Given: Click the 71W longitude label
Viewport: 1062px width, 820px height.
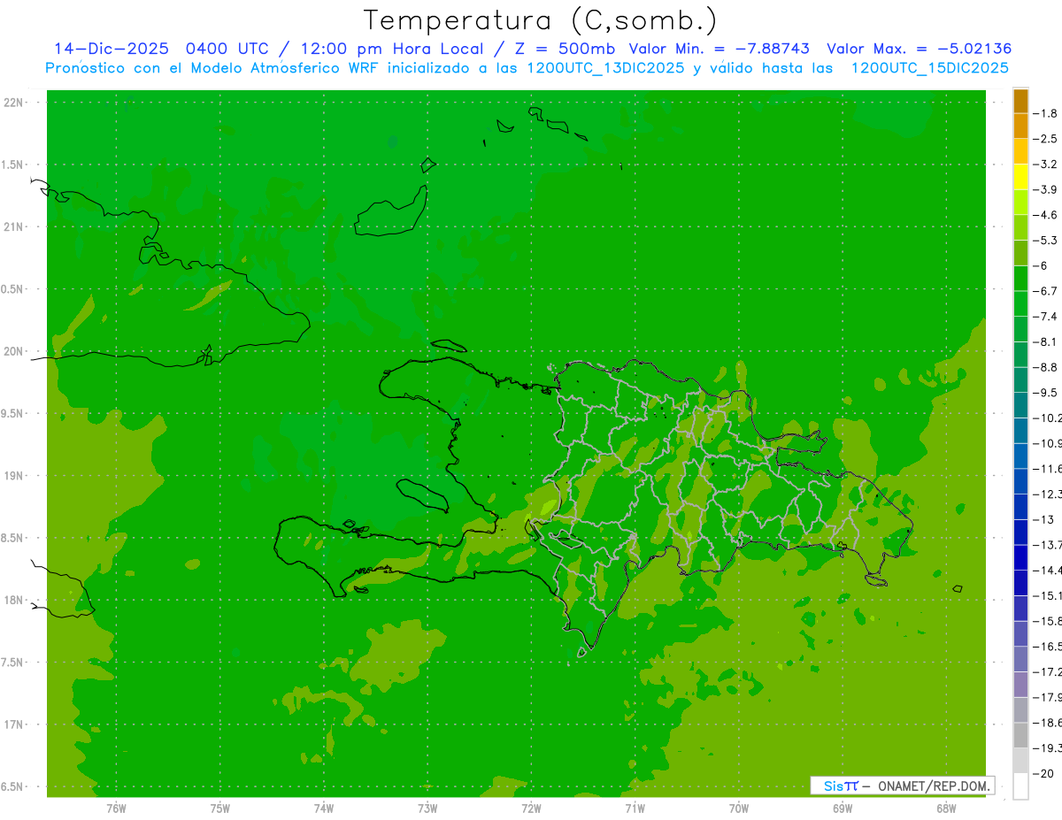Looking at the screenshot, I should (x=635, y=809).
